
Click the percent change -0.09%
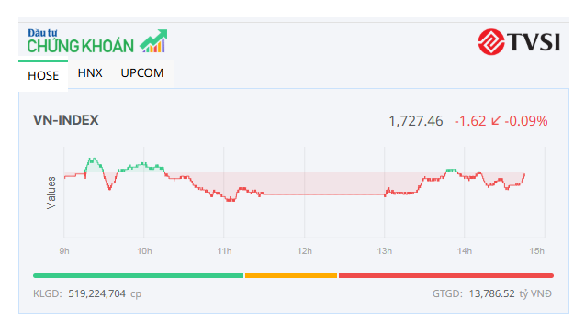click(526, 121)
